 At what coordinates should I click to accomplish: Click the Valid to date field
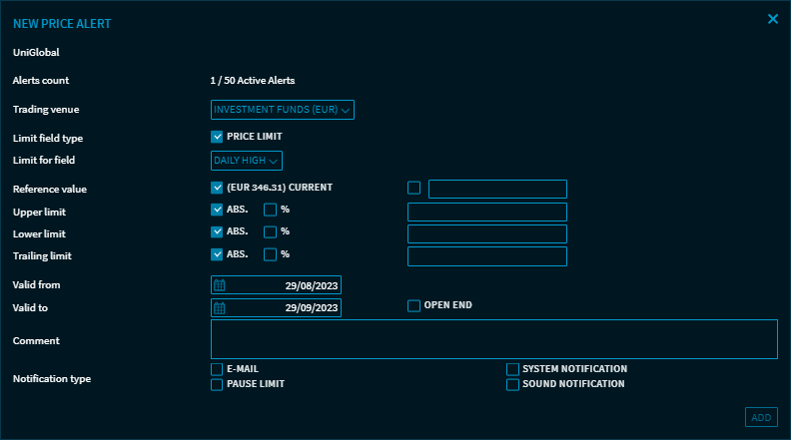[x=285, y=308]
